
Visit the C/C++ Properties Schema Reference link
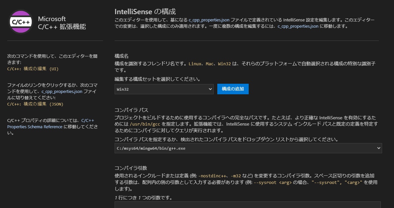click(35, 127)
